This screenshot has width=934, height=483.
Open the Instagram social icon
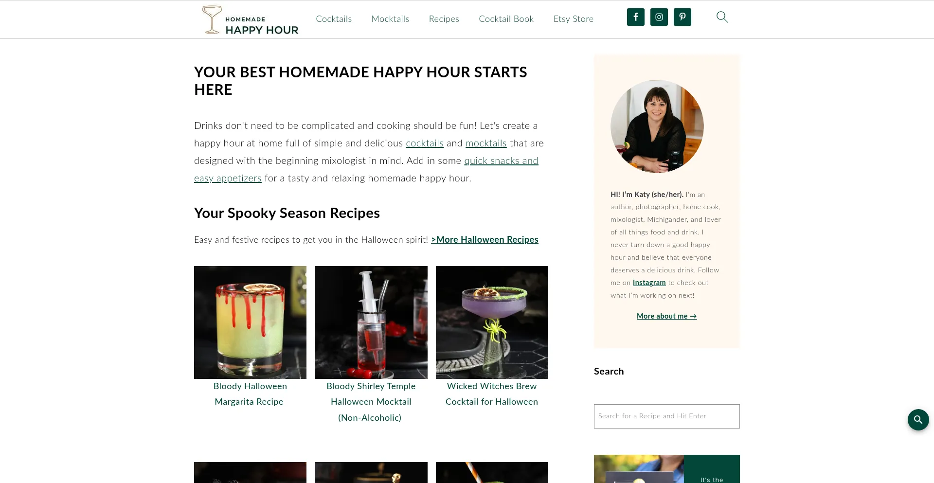(x=659, y=17)
